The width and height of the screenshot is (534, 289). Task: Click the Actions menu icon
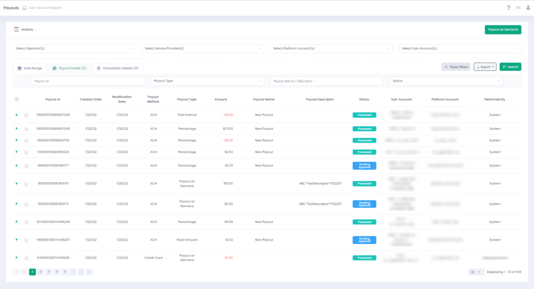click(16, 30)
